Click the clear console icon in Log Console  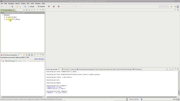coord(167,69)
